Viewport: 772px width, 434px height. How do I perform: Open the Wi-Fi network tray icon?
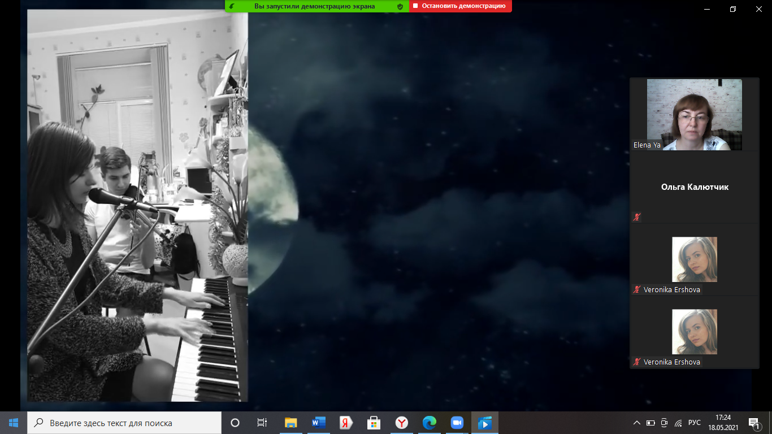[x=678, y=423]
